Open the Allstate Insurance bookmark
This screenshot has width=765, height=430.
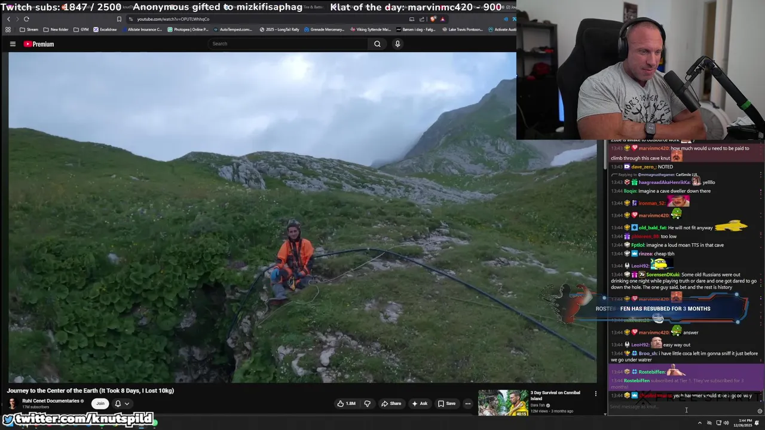tap(142, 29)
